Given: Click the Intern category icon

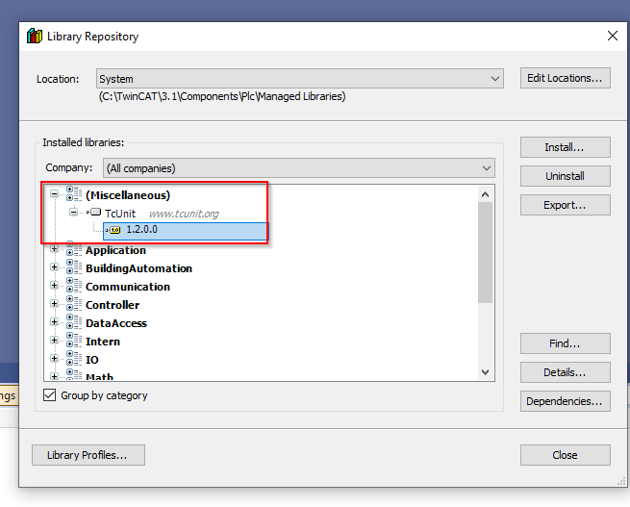Looking at the screenshot, I should [73, 341].
